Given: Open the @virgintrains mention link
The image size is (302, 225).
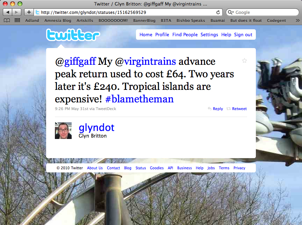Looking at the screenshot, I should (x=145, y=61).
